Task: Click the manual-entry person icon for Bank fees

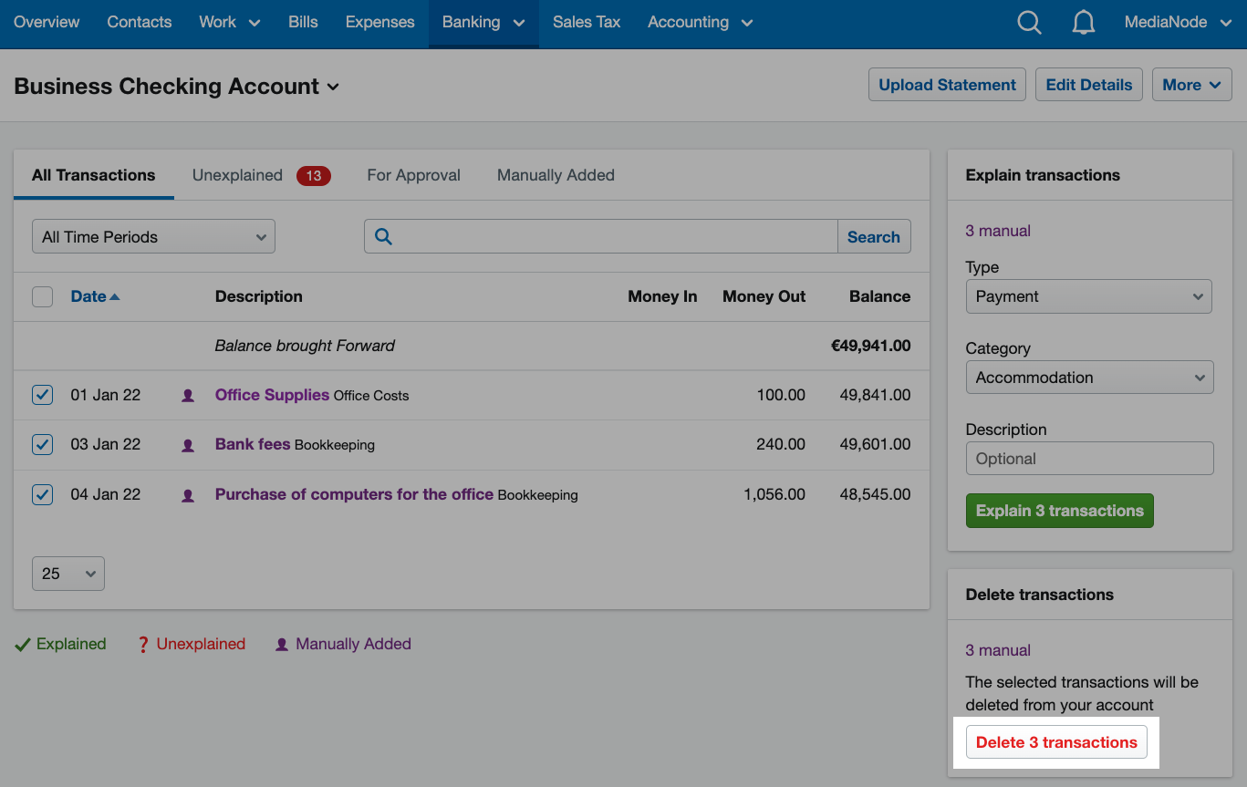Action: pos(188,446)
